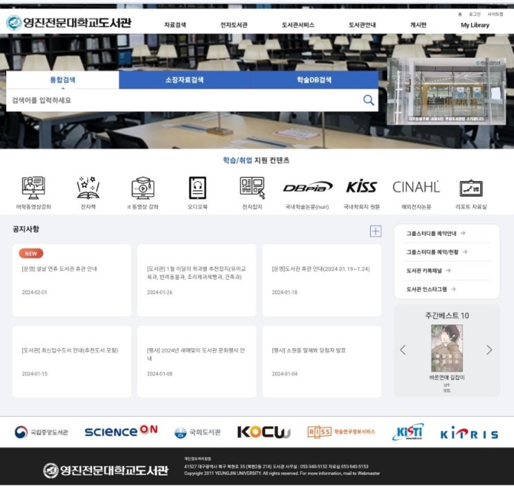Open the ScienceON logo link

point(121,431)
